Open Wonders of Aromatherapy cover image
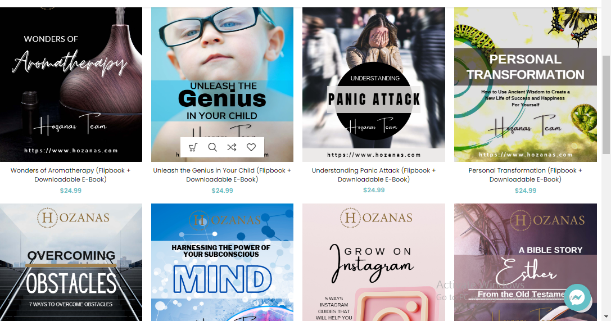Viewport: 611px width, 321px height. [x=71, y=84]
